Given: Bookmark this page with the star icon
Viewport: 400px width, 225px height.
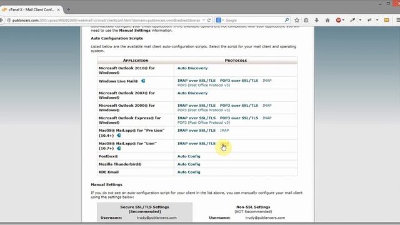Looking at the screenshot, I should click(297, 20).
